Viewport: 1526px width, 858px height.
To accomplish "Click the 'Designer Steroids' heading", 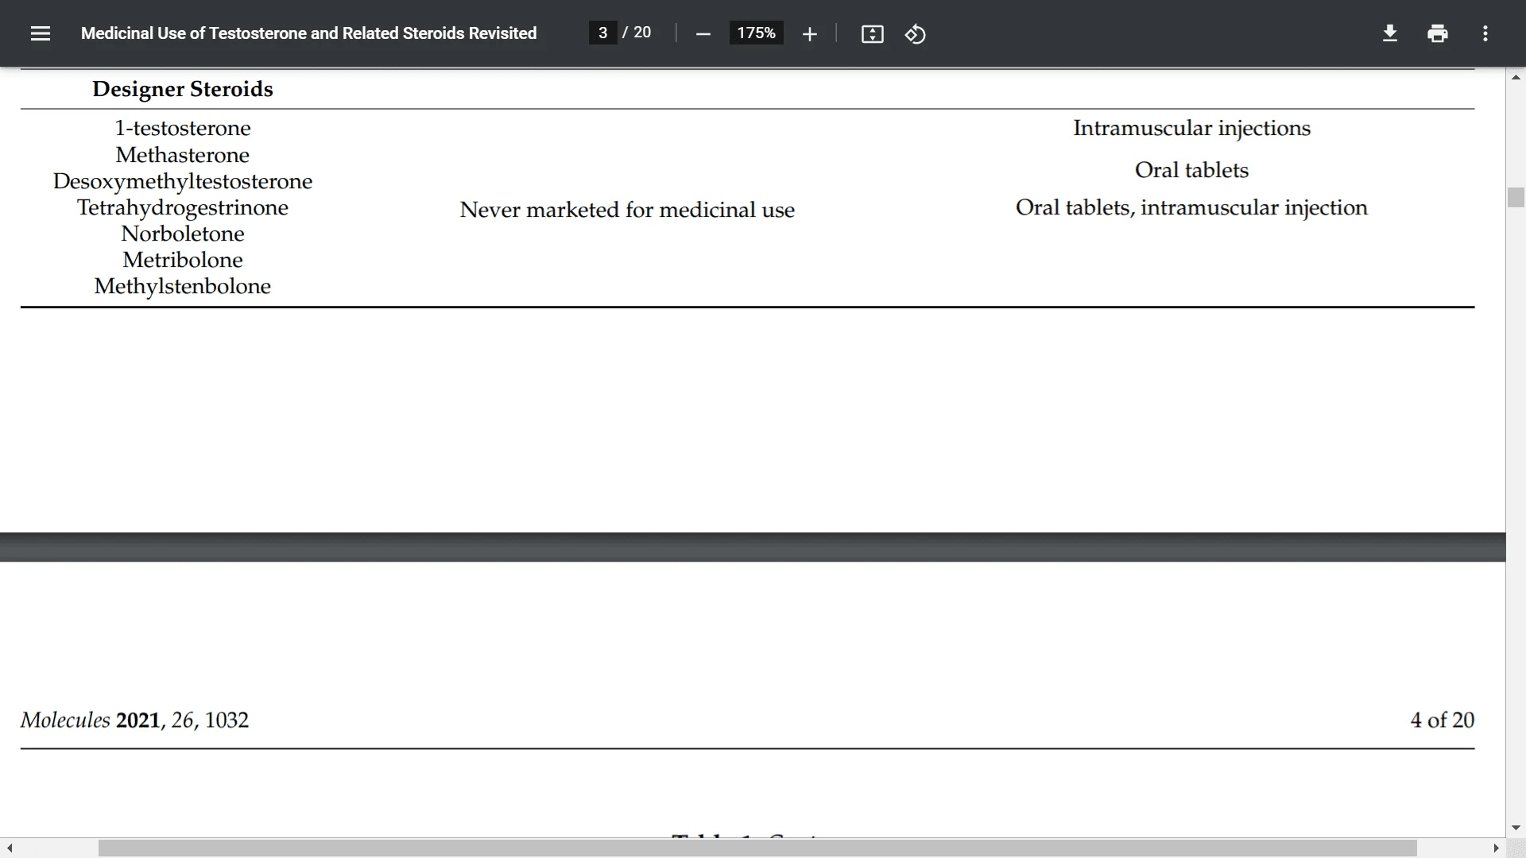I will tap(183, 89).
